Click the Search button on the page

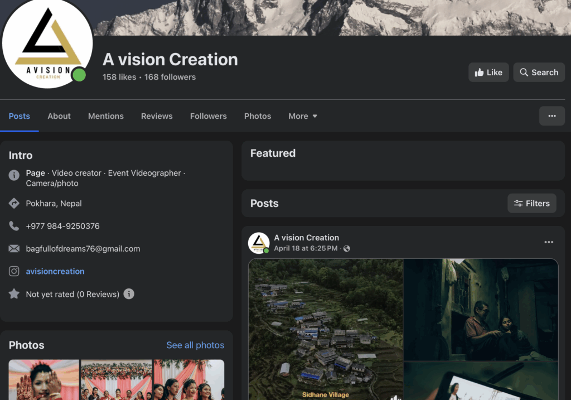[539, 72]
